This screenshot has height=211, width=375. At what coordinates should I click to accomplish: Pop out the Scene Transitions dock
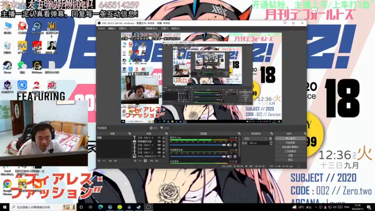point(271,134)
